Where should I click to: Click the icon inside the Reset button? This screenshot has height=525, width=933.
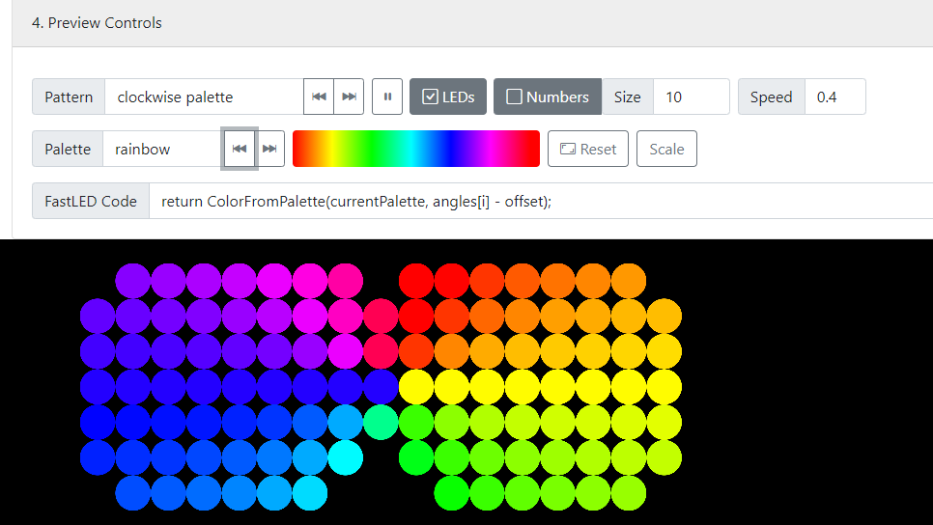pos(568,149)
